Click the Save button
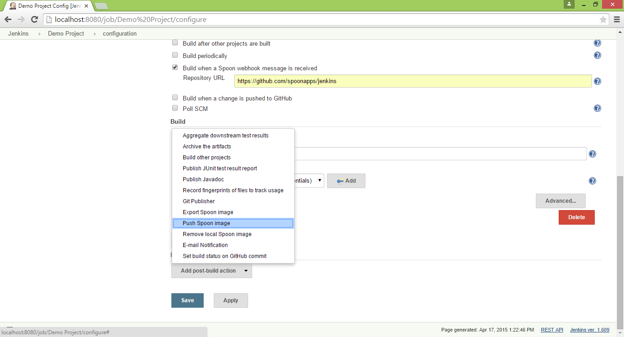The height and width of the screenshot is (337, 624). coord(187,300)
